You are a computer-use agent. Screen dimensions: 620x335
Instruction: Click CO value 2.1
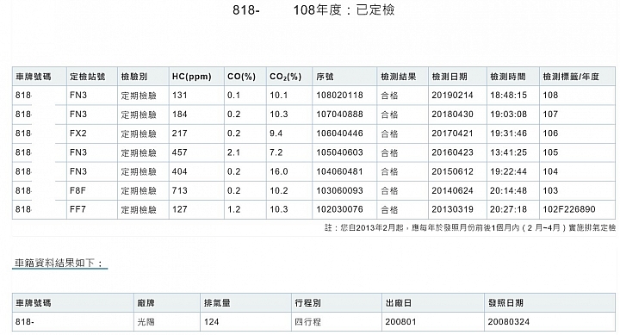pyautogui.click(x=233, y=152)
